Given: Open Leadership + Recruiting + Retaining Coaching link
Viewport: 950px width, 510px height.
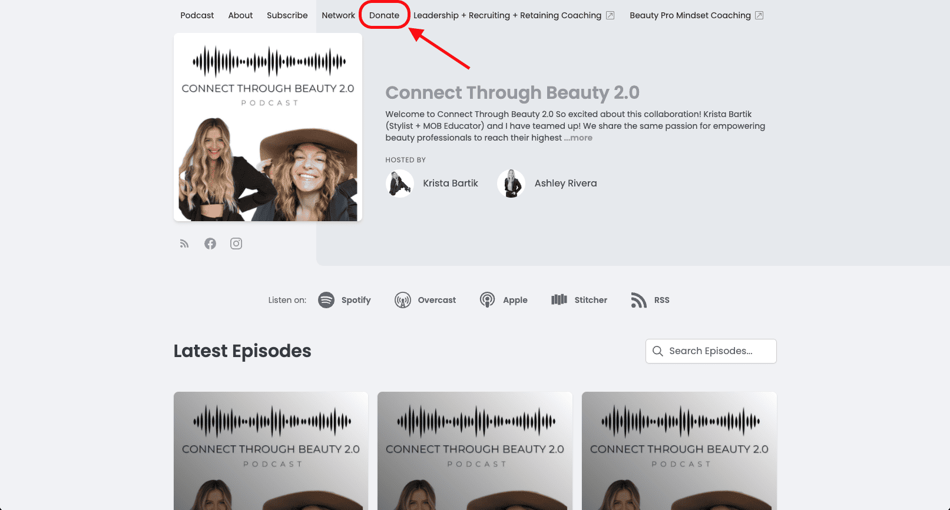Looking at the screenshot, I should tap(508, 15).
